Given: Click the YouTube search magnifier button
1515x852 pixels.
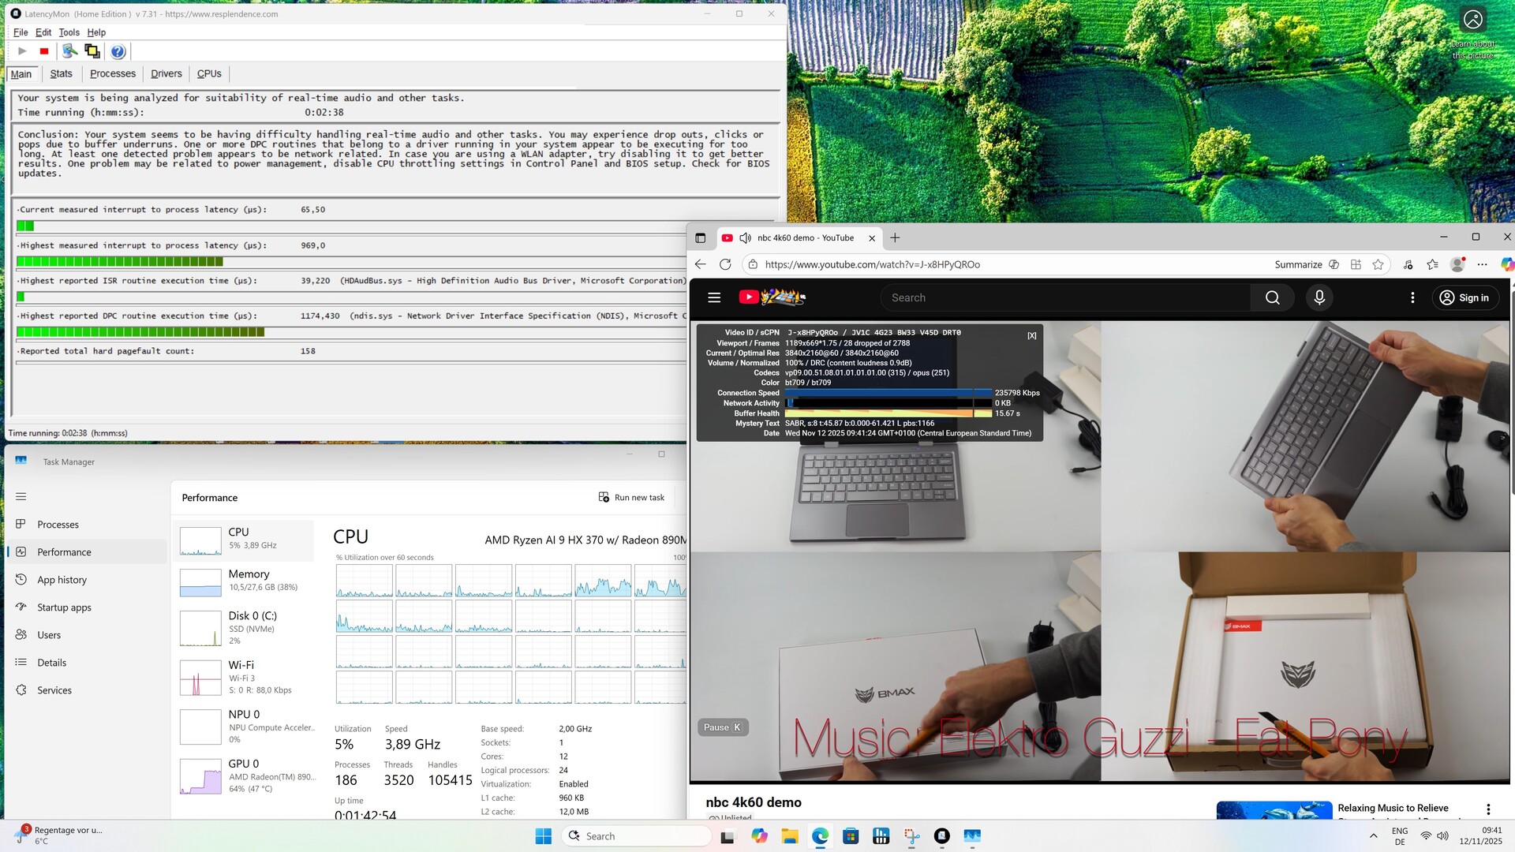Looking at the screenshot, I should (1272, 297).
